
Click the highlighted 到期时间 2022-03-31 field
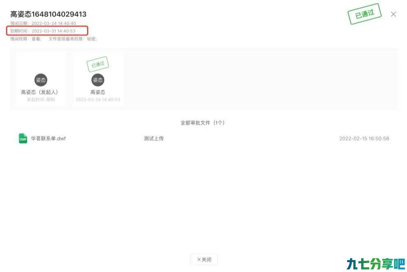tap(47, 31)
